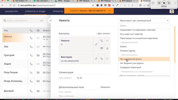Click orange scrollbar on the right edge
Viewport: 178px width, 100px height.
tap(175, 44)
